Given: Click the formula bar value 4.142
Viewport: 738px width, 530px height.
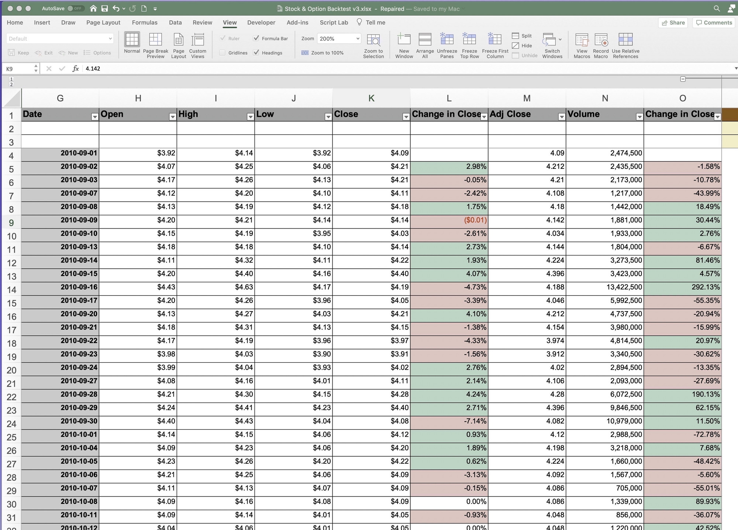Looking at the screenshot, I should point(93,69).
